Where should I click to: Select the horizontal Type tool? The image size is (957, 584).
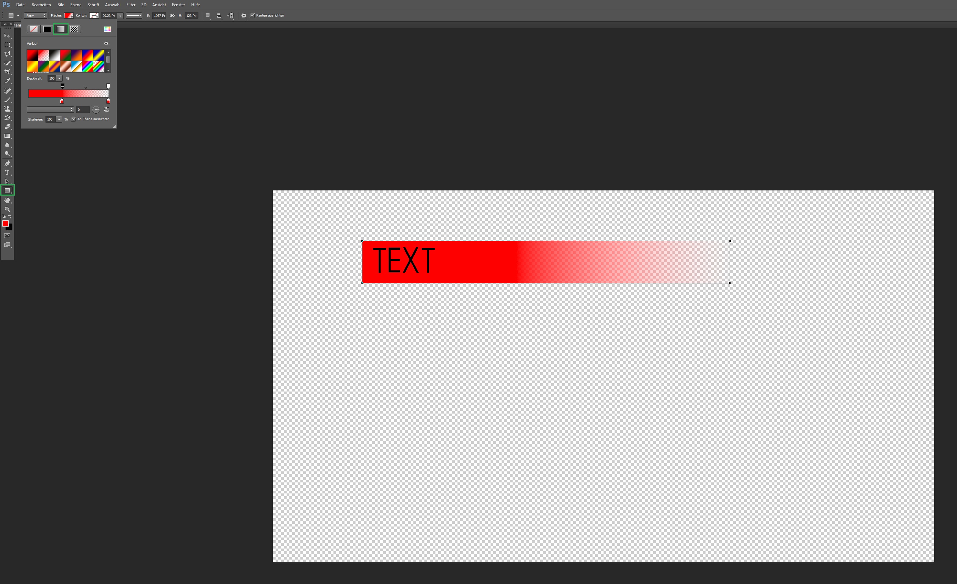7,173
